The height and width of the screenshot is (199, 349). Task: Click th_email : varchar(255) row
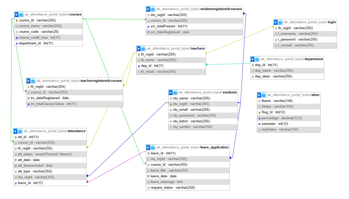[171, 72]
